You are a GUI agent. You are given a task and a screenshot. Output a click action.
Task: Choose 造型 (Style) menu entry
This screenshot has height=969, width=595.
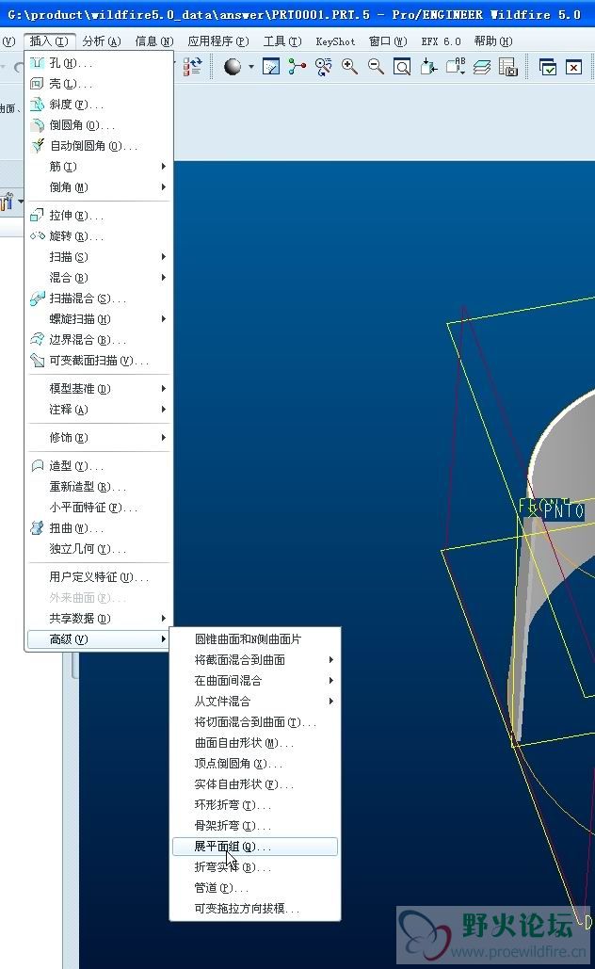click(99, 466)
